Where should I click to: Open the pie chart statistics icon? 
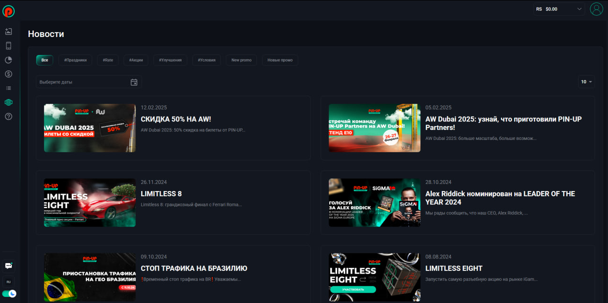(x=9, y=60)
